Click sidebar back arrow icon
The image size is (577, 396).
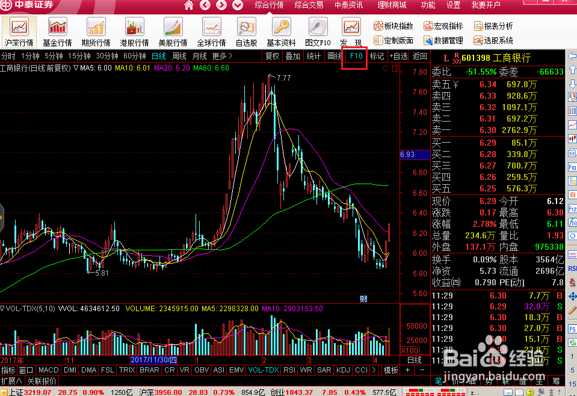pyautogui.click(x=572, y=57)
